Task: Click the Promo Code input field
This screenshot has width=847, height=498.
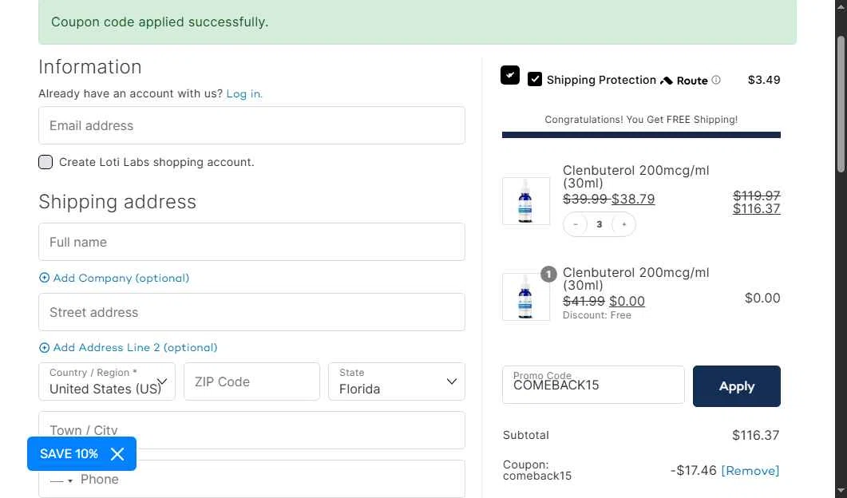Action: coord(593,385)
